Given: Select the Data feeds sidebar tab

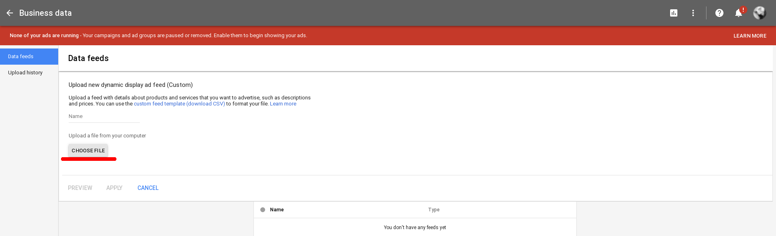Looking at the screenshot, I should (x=29, y=57).
